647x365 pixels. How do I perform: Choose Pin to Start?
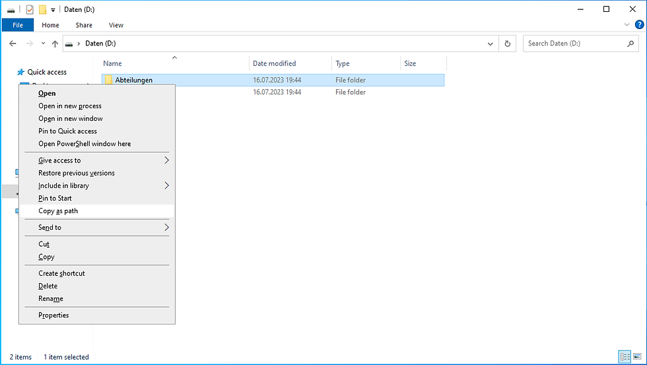point(97,199)
